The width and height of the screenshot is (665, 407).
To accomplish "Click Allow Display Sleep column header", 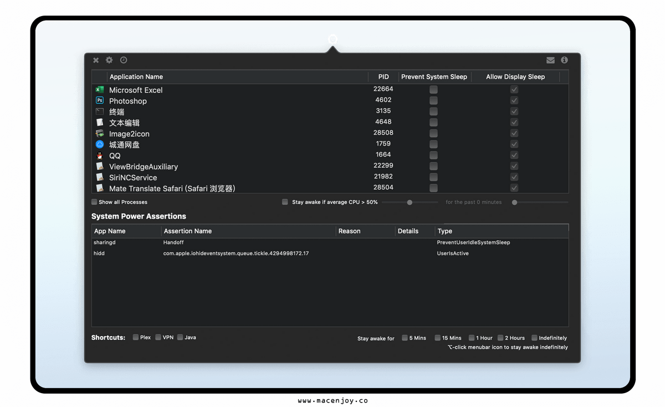I will pyautogui.click(x=515, y=77).
